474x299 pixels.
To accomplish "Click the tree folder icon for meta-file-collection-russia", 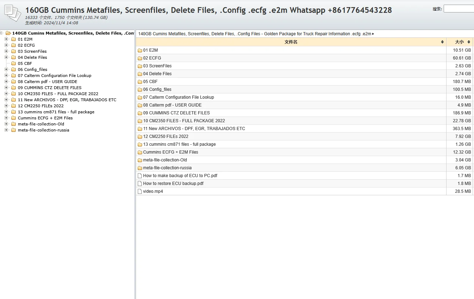I will click(14, 130).
